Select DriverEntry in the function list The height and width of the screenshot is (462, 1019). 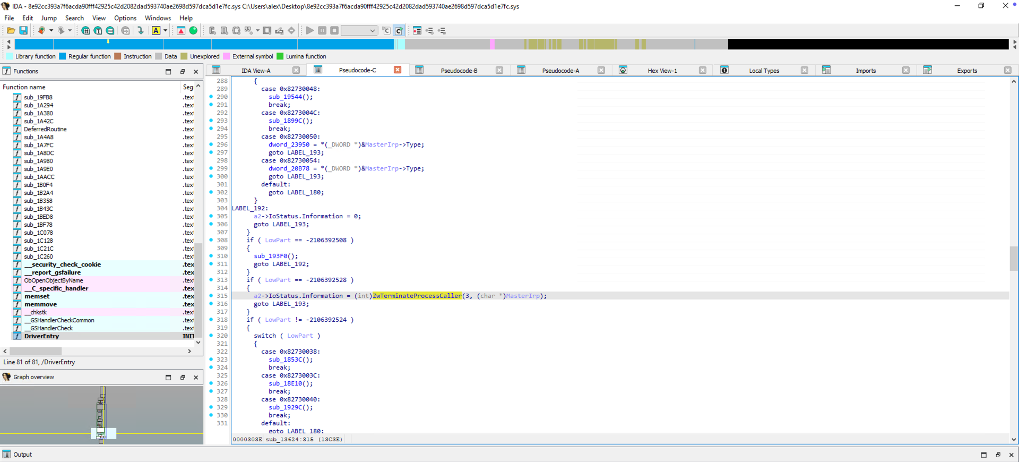pyautogui.click(x=41, y=336)
